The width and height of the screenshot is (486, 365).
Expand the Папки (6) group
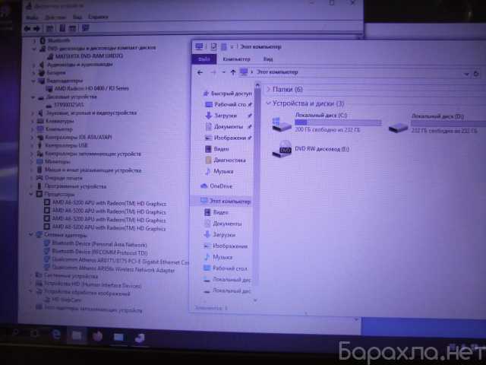click(x=269, y=90)
